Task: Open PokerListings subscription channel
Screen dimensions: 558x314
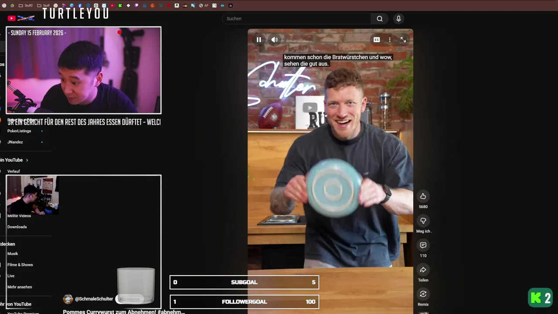Action: pyautogui.click(x=19, y=131)
